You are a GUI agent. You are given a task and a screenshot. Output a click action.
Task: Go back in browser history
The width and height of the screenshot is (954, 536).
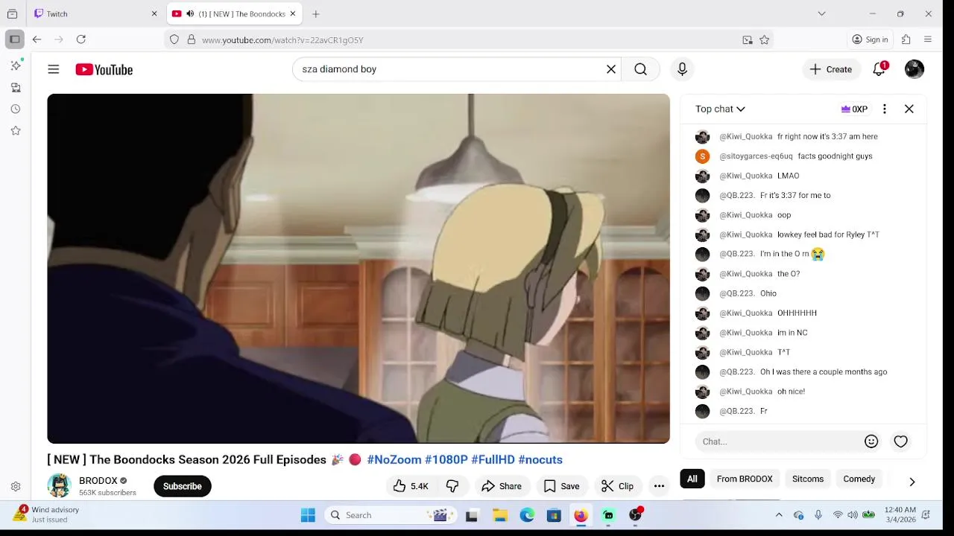(37, 39)
